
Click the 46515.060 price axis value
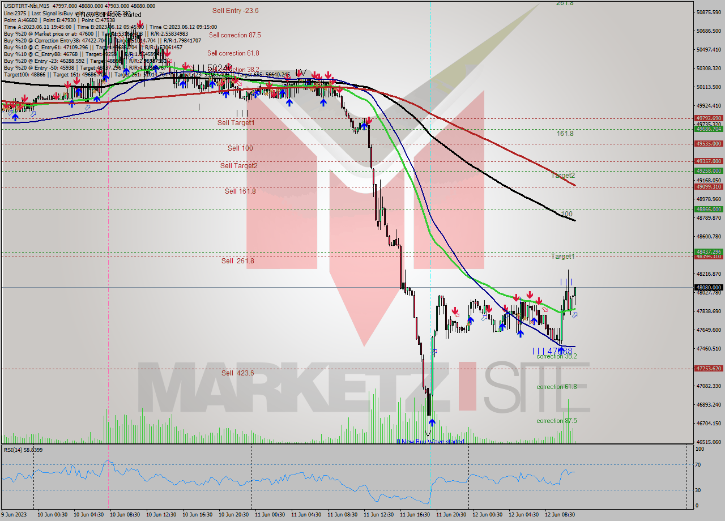(x=709, y=442)
